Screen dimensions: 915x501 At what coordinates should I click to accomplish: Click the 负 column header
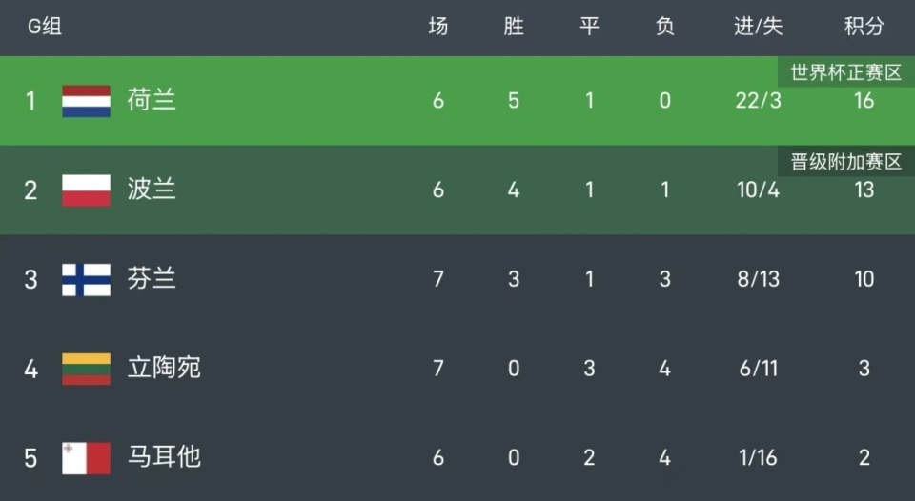[x=665, y=27]
